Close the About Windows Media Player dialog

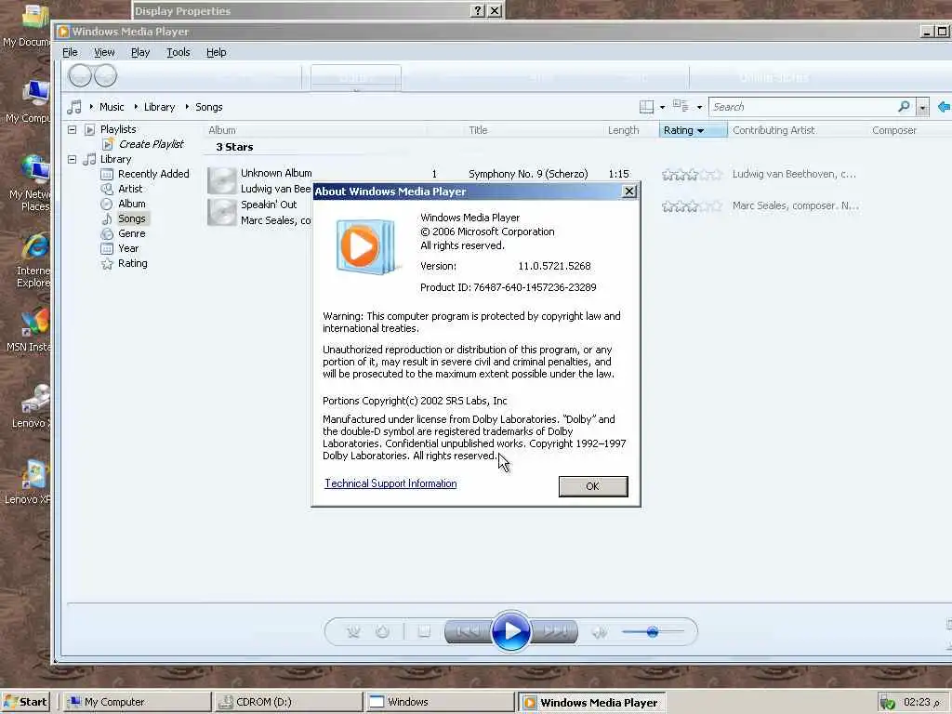point(629,192)
